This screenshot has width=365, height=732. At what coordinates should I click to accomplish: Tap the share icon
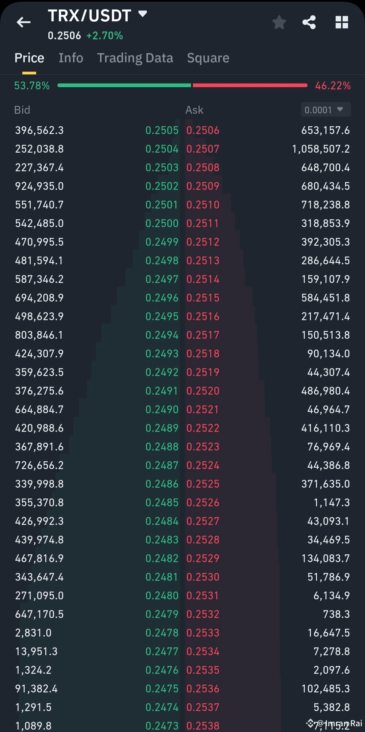[x=310, y=22]
